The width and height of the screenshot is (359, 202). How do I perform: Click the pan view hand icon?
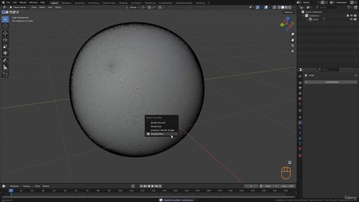click(293, 40)
